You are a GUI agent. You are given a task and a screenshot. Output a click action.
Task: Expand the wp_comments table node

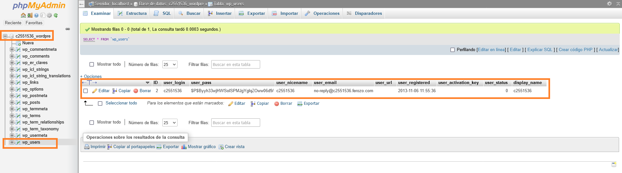(x=12, y=56)
